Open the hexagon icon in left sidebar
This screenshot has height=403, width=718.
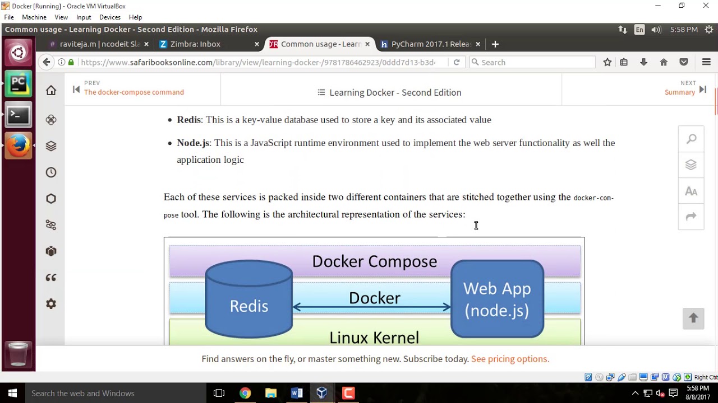coord(51,199)
